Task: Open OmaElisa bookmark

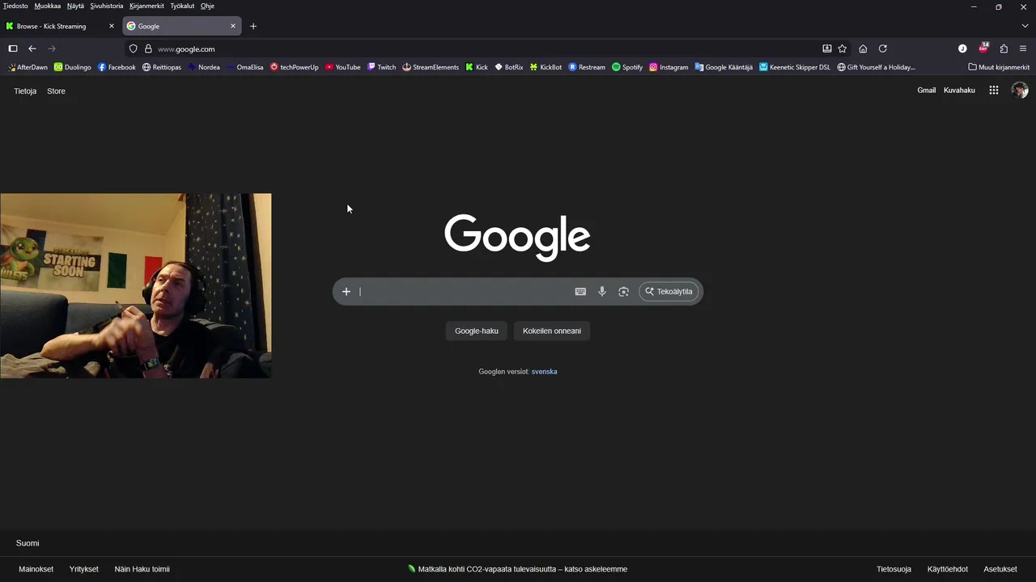Action: (x=244, y=67)
